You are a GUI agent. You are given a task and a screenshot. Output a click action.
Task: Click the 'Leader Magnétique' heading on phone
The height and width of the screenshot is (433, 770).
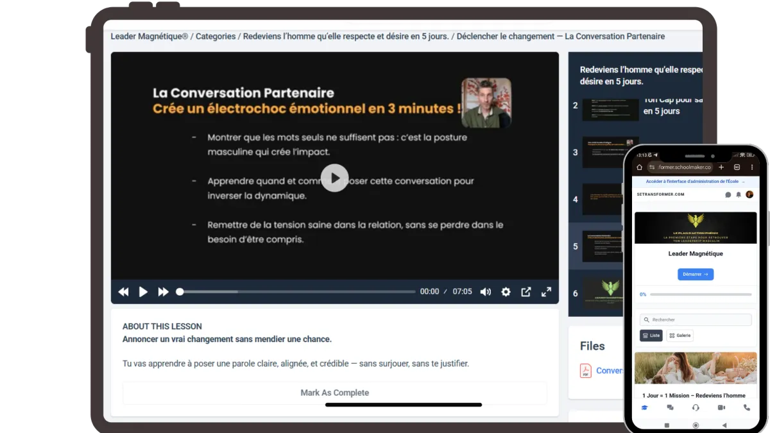tap(696, 254)
